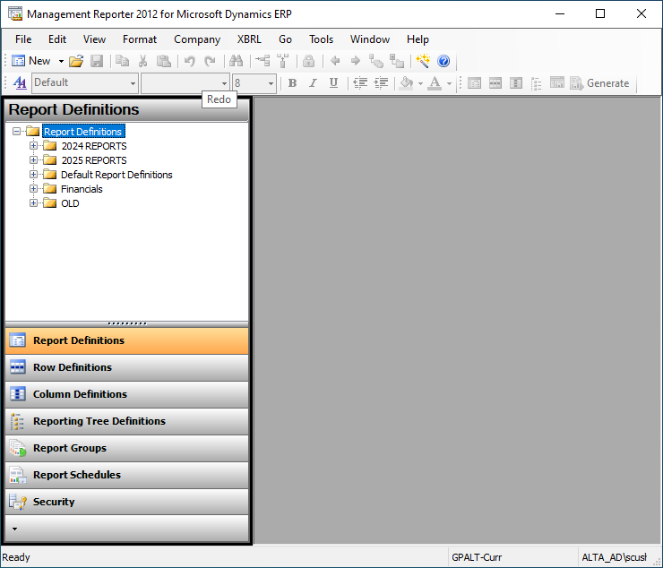Viewport: 663px width, 568px height.
Task: Open the Format menu
Action: (x=140, y=39)
